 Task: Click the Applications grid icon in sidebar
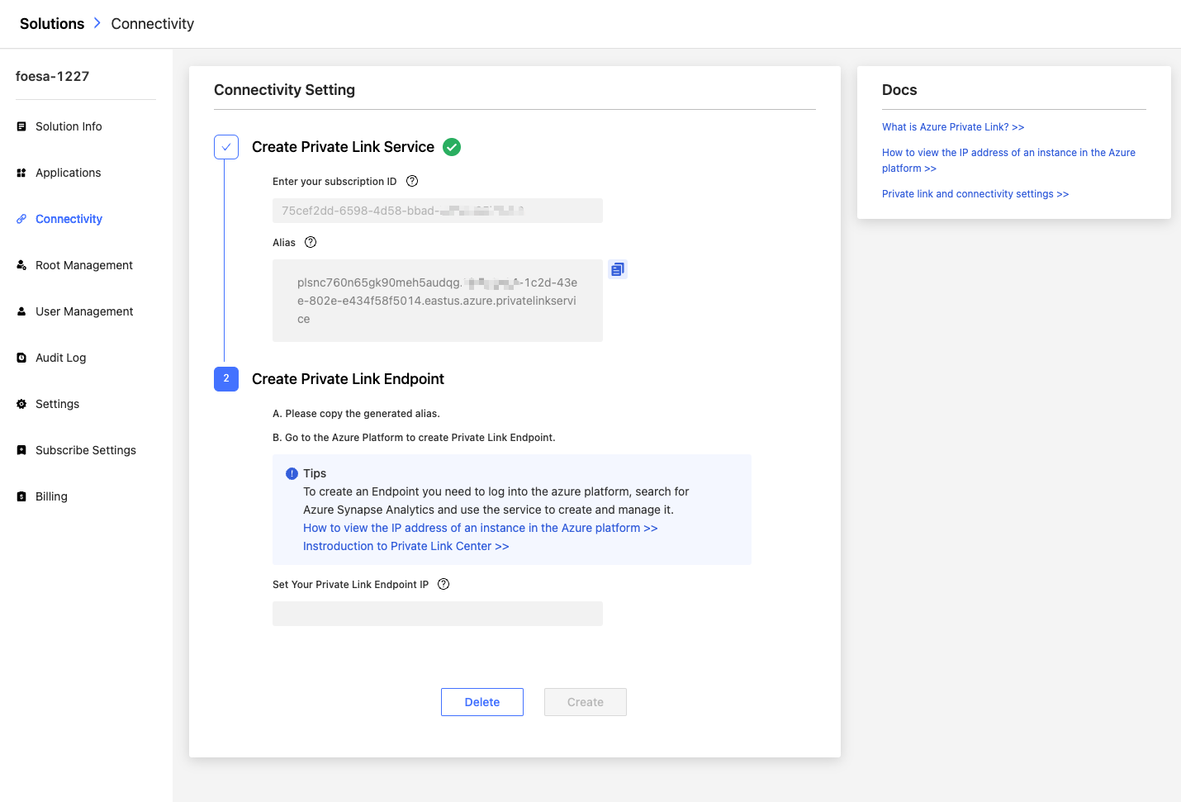(21, 173)
